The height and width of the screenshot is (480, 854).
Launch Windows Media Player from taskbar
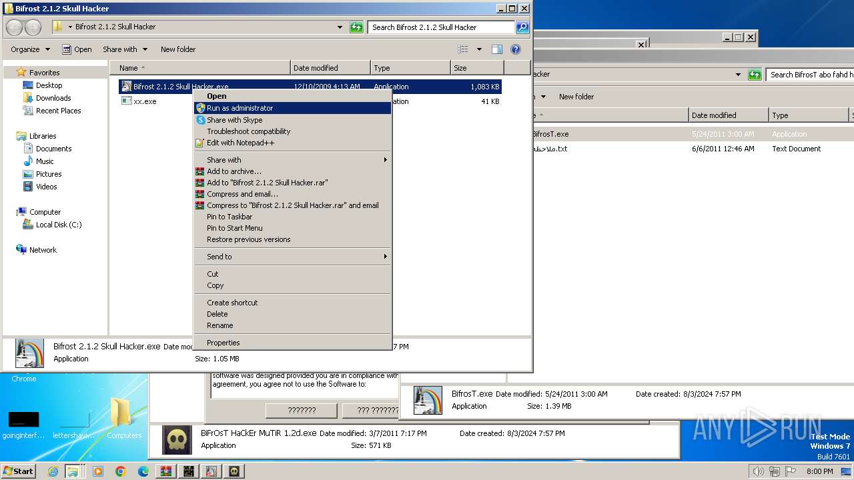(97, 471)
